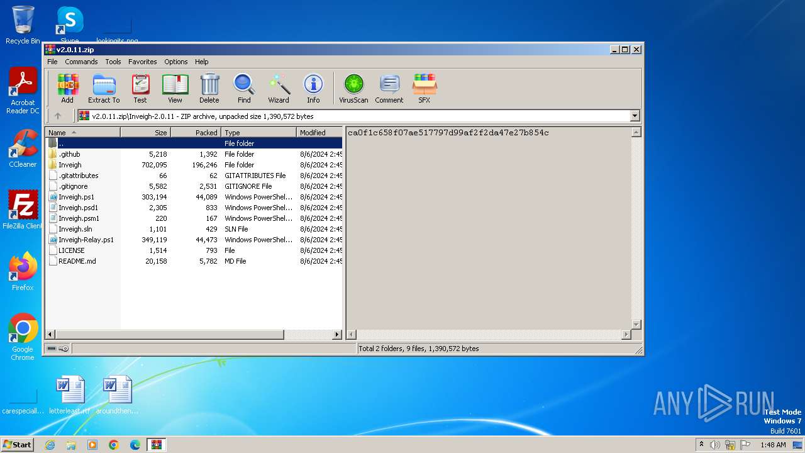Click the Start button
The height and width of the screenshot is (453, 805).
pyautogui.click(x=17, y=444)
